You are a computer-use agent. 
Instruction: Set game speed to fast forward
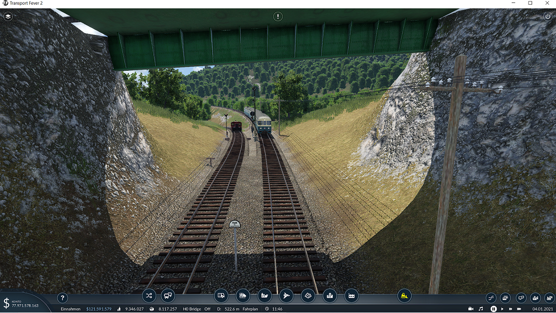coord(511,309)
